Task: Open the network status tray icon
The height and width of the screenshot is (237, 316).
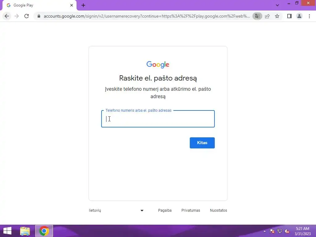Action: pyautogui.click(x=280, y=231)
